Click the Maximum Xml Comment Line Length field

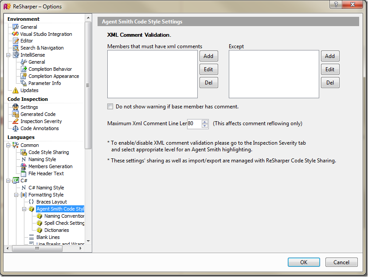[x=194, y=124]
